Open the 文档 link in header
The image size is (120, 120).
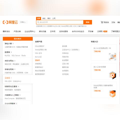113,22
